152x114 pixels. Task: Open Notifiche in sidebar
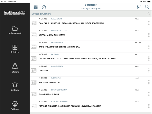(x=15, y=68)
